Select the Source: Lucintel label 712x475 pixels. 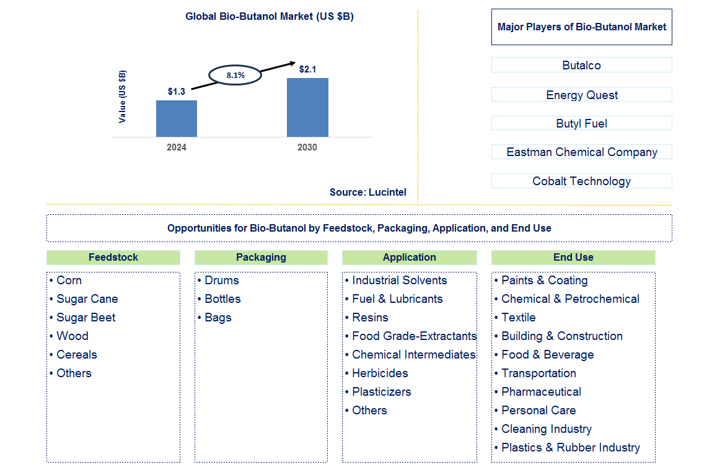point(368,193)
